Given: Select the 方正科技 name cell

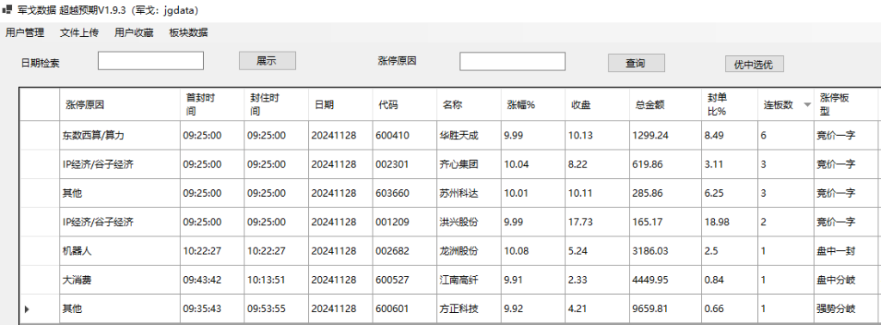Looking at the screenshot, I should tap(469, 309).
